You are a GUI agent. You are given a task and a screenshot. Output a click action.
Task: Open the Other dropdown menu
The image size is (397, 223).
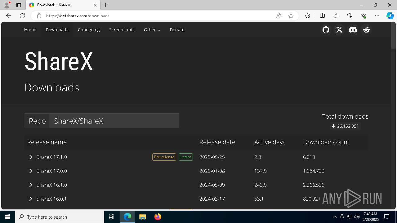click(x=152, y=30)
